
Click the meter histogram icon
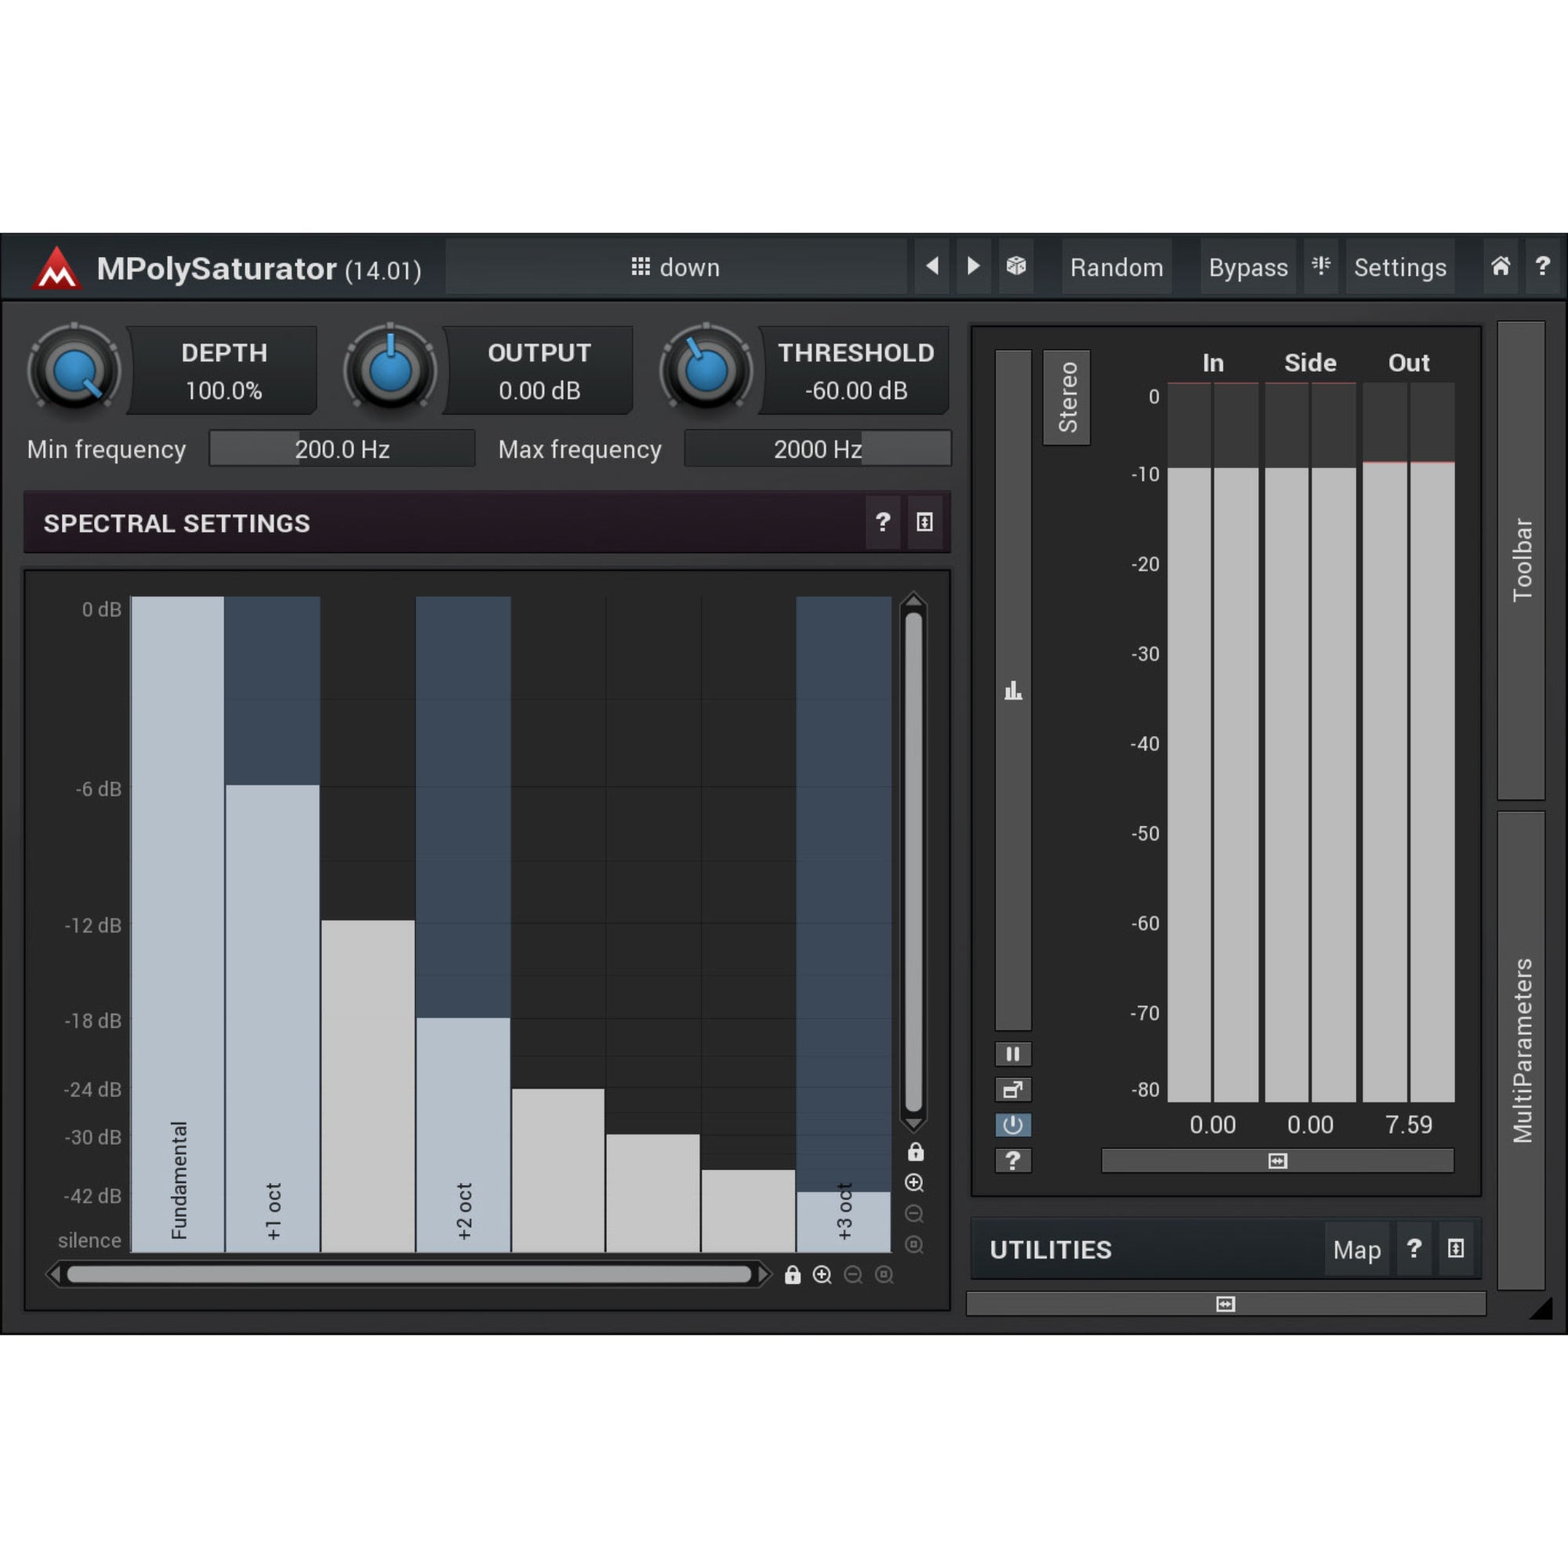pos(1013,691)
